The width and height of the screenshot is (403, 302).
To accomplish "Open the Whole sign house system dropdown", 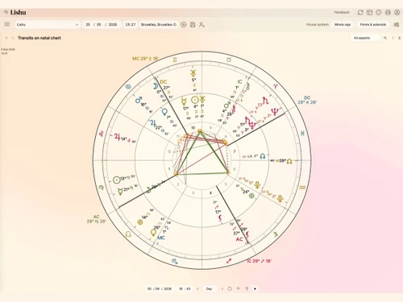I will [343, 24].
